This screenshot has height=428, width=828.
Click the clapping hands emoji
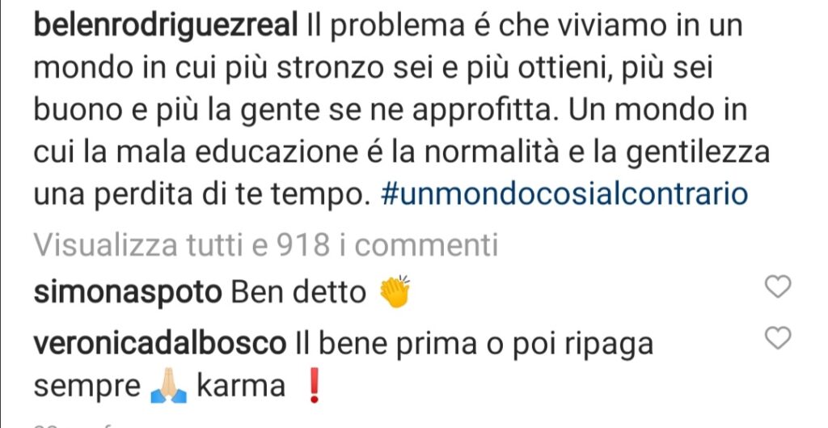[395, 291]
